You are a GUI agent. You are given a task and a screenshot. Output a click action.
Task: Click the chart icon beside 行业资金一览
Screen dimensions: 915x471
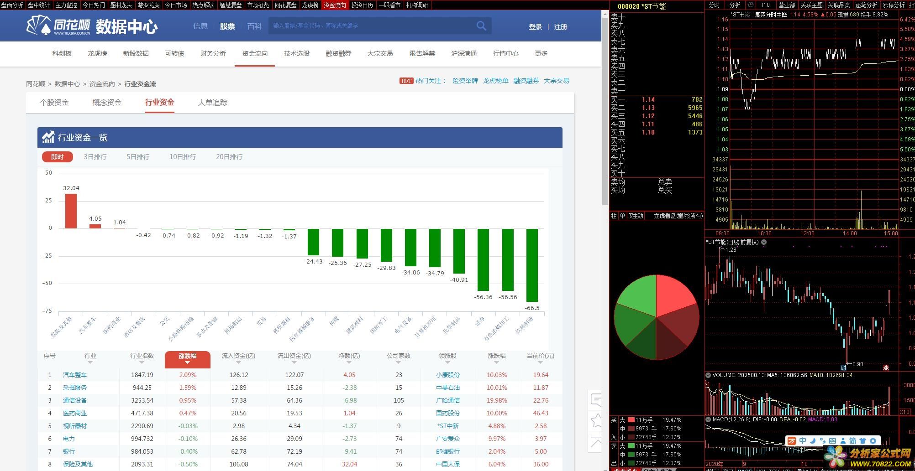coord(48,137)
